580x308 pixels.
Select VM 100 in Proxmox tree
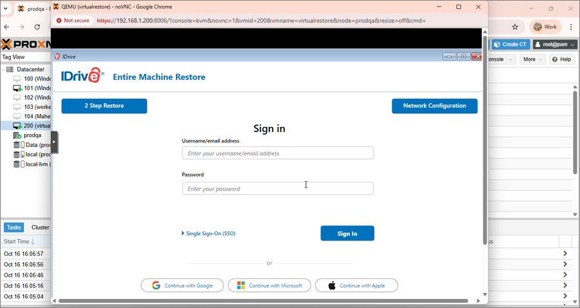(x=33, y=79)
